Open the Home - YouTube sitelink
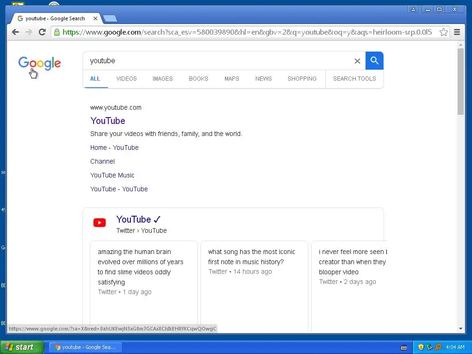Screen dimensions: 472x354 click(x=114, y=147)
